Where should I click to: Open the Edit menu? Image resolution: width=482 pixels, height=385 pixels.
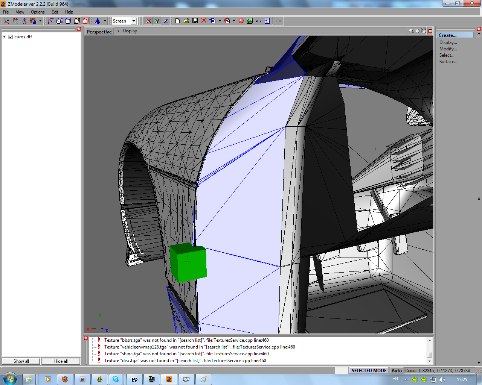(55, 12)
